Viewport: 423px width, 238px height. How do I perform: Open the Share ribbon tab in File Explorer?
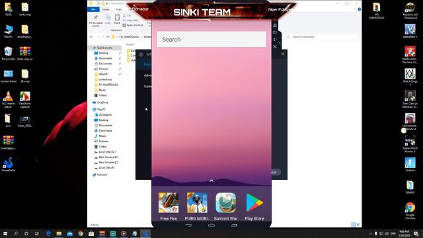coord(118,9)
